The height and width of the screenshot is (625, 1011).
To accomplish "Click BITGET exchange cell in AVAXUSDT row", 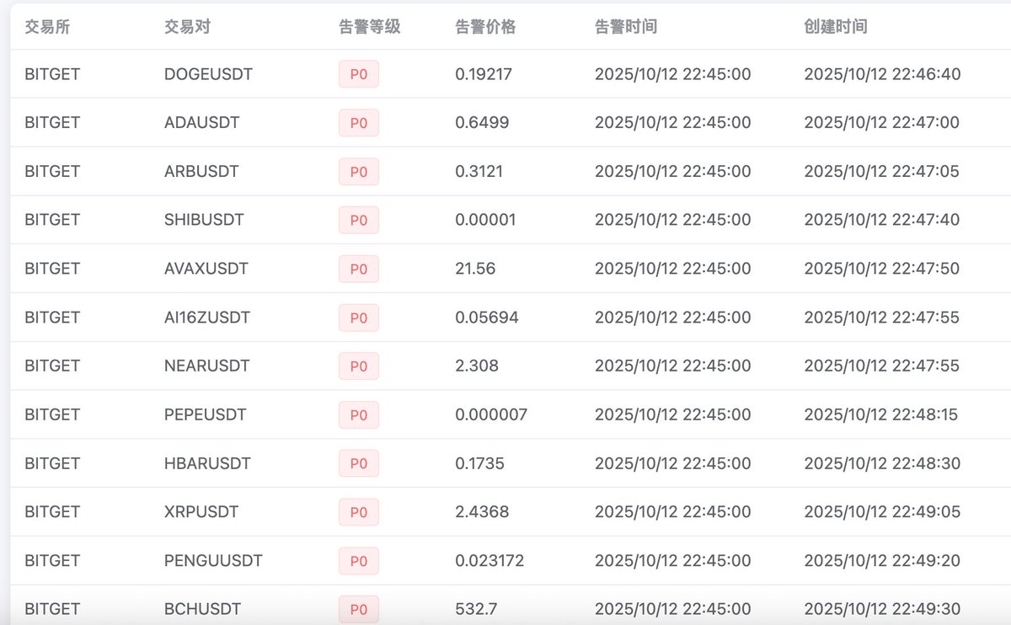I will (x=52, y=269).
